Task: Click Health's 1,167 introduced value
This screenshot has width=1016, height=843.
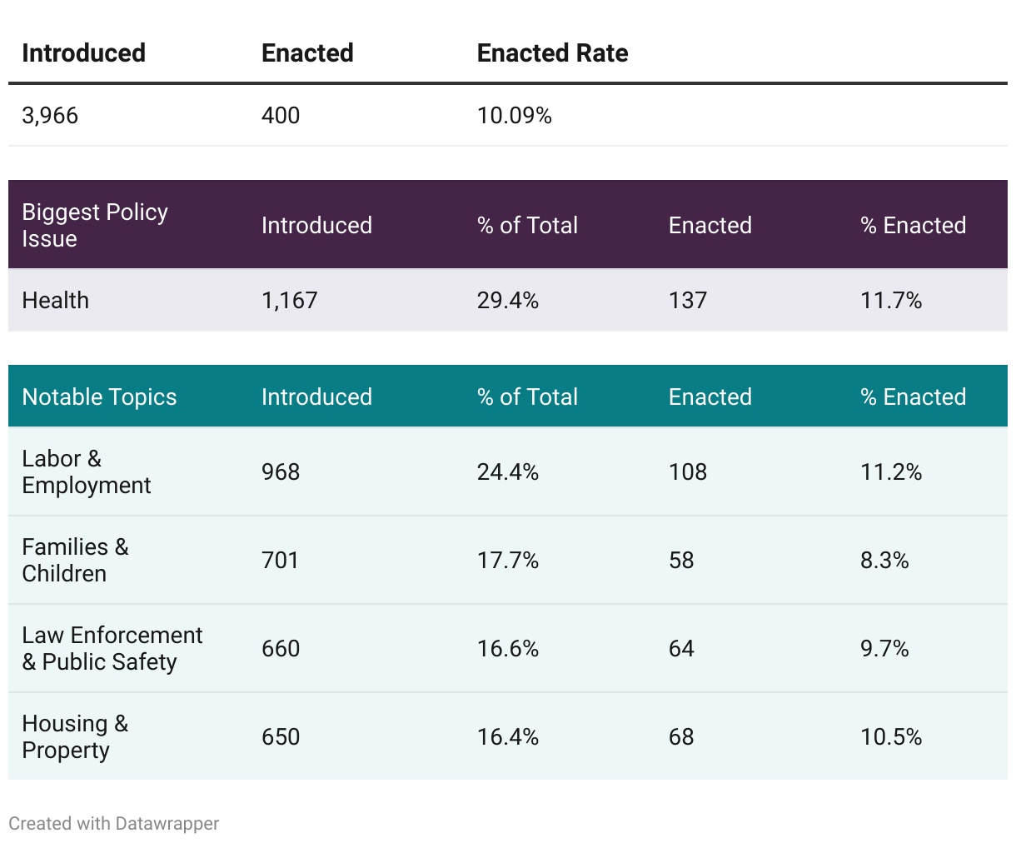Action: coord(289,300)
